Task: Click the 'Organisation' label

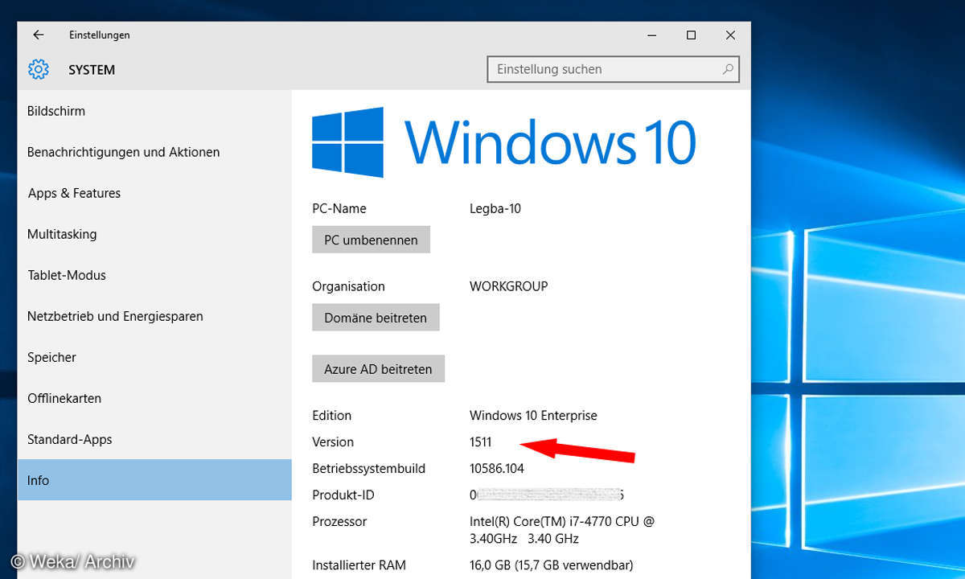Action: [x=348, y=286]
